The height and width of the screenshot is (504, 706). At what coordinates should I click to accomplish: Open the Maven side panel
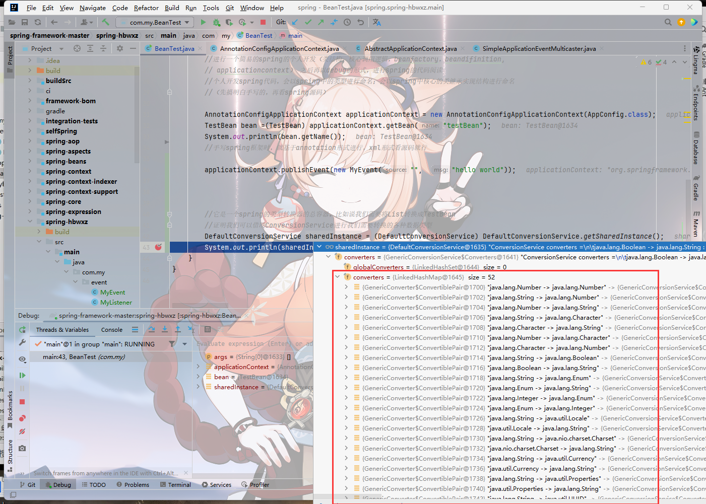[x=696, y=224]
